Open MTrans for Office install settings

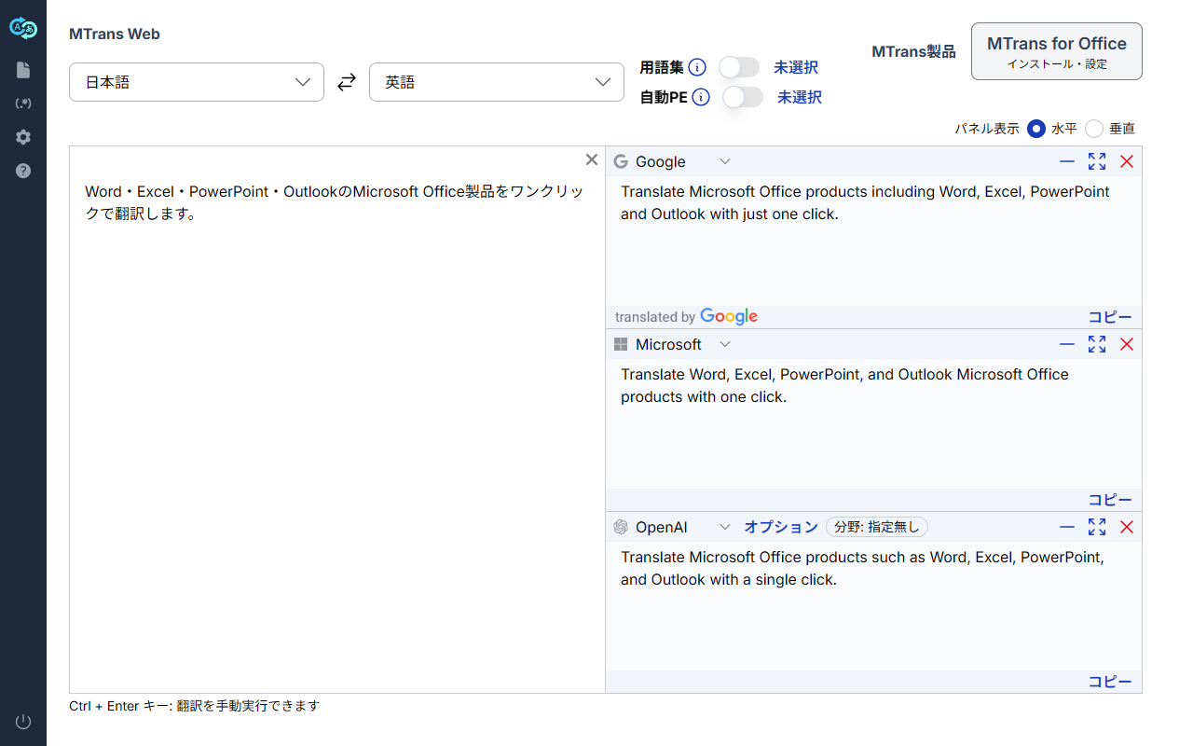[x=1057, y=51]
